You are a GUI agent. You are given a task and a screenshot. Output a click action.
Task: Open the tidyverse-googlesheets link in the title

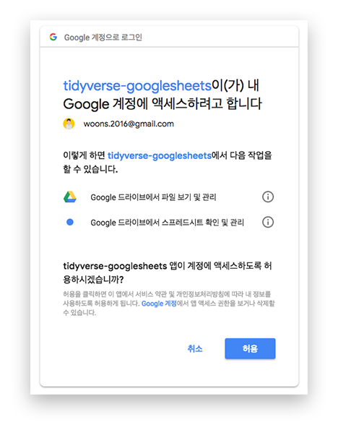pos(137,85)
